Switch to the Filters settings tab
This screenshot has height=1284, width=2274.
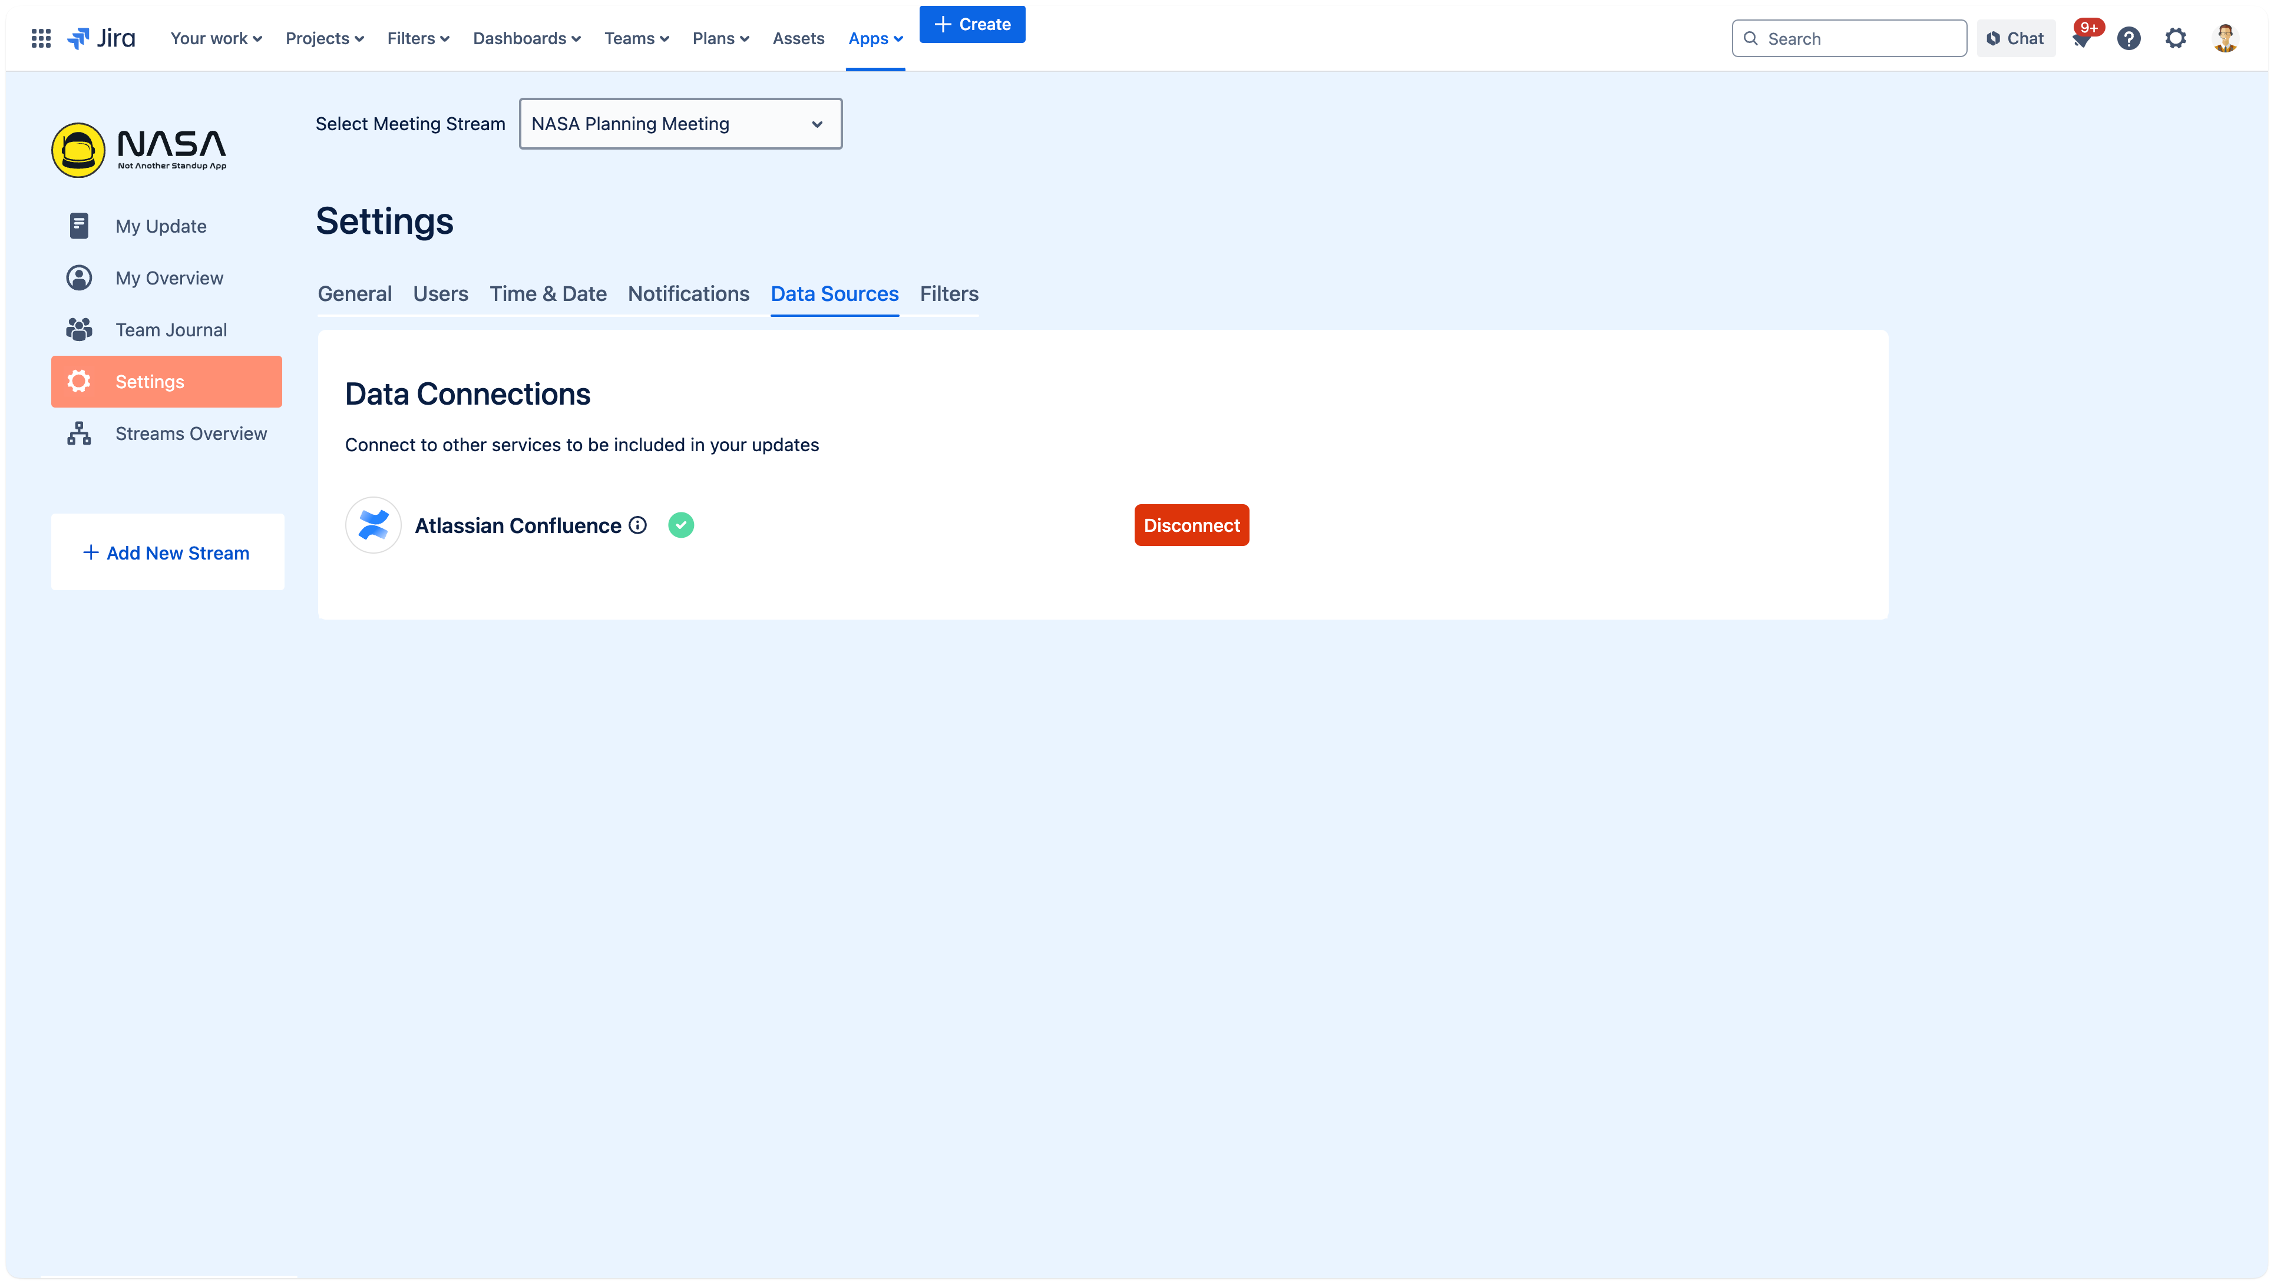click(x=949, y=294)
